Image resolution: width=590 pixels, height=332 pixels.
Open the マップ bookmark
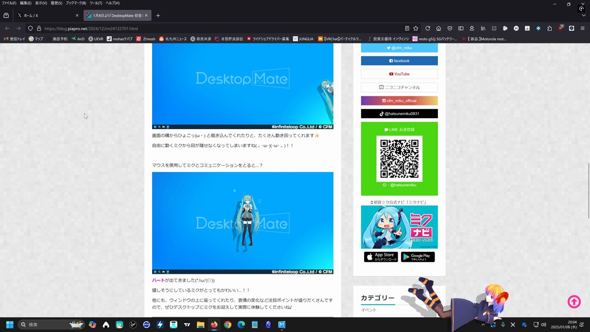click(x=36, y=39)
